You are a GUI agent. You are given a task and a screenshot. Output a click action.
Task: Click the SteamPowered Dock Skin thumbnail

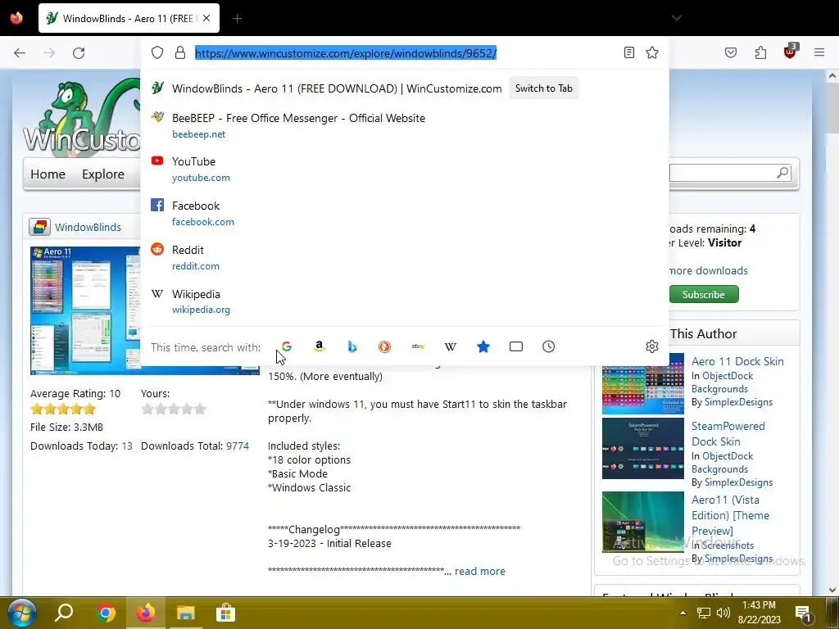point(642,448)
